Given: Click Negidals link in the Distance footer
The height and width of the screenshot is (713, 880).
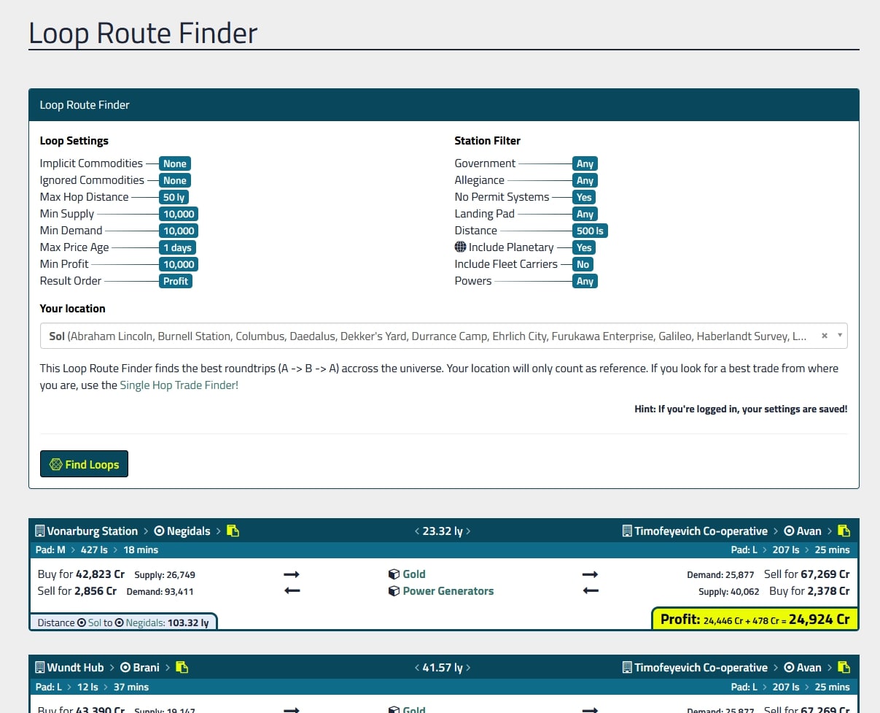Looking at the screenshot, I should click(x=144, y=623).
